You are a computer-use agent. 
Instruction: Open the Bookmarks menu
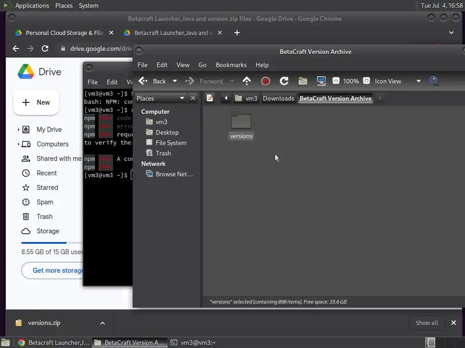231,65
